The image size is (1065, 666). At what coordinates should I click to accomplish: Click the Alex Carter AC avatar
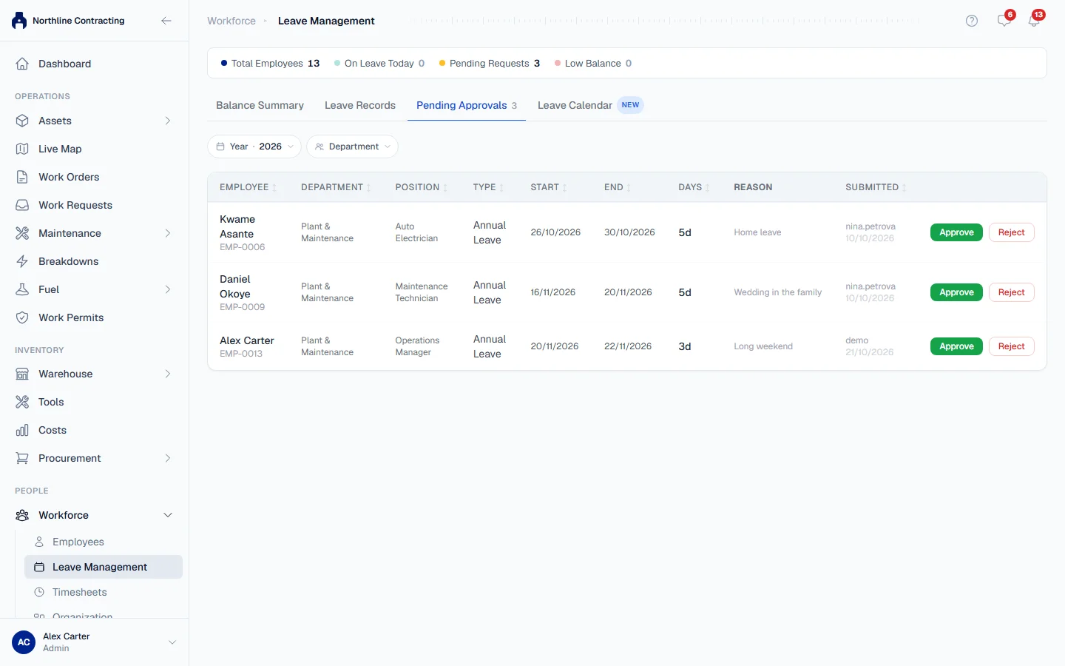(24, 642)
